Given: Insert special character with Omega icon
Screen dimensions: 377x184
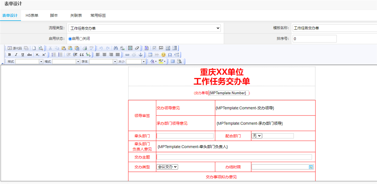Looking at the screenshot, I should point(170,54).
